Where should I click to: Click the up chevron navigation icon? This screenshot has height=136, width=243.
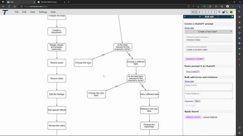click(x=208, y=12)
